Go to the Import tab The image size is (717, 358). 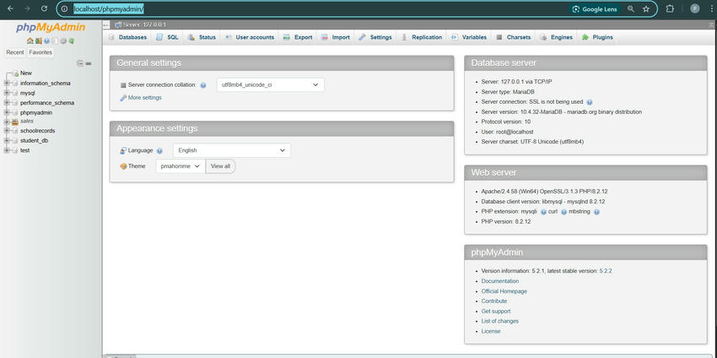coord(336,37)
